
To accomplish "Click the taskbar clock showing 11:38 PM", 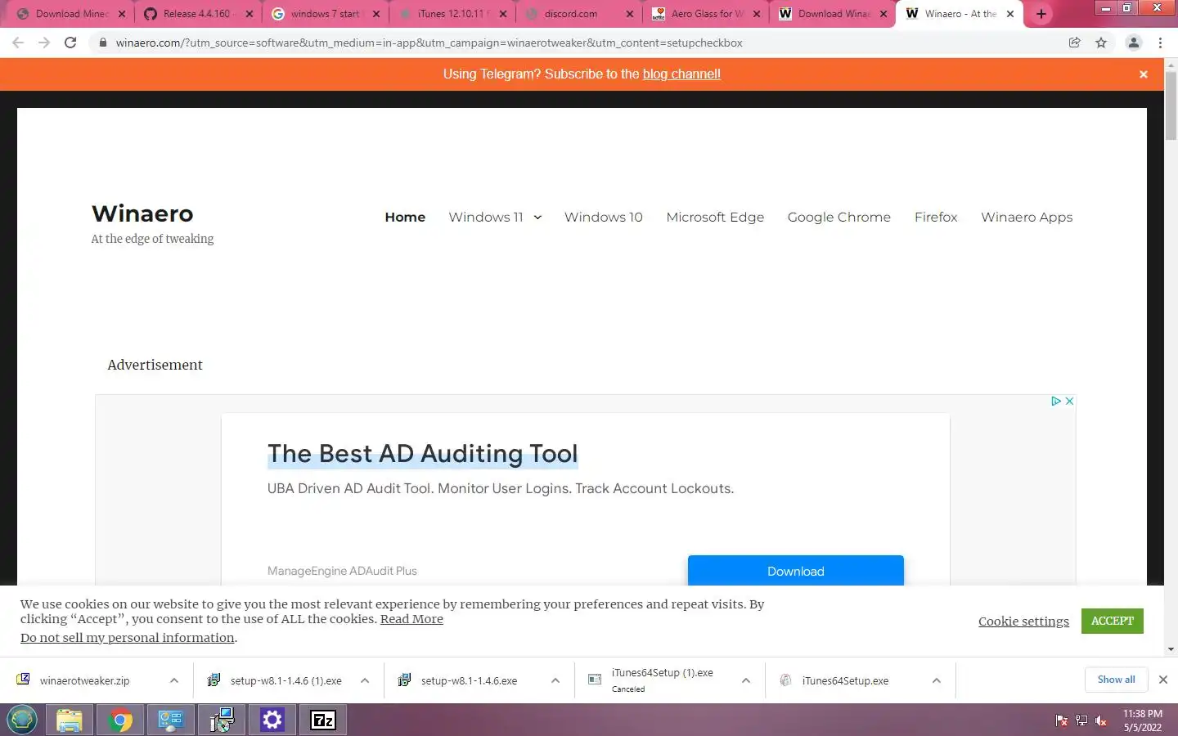I will coord(1142,720).
